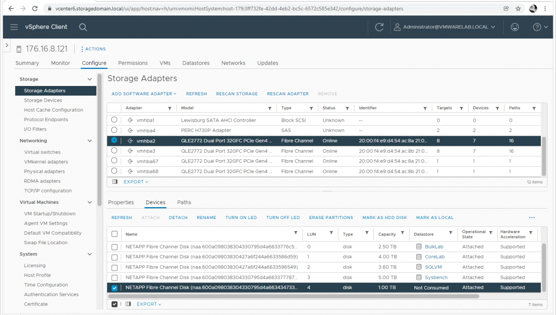556x315 pixels.
Task: Open the vSphere Client hamburger menu
Action: 14,27
